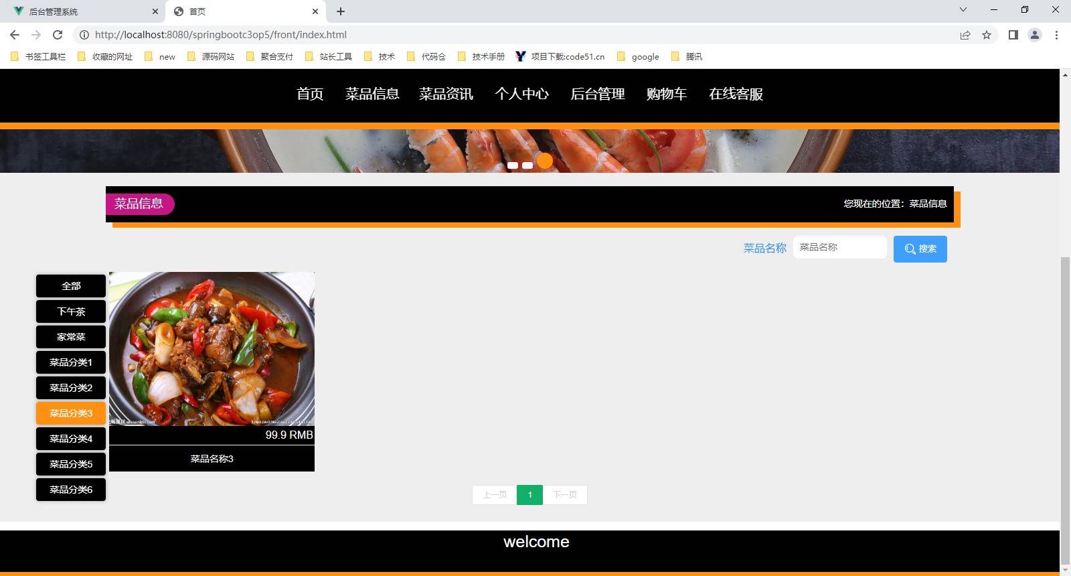Close the 首页 tab
Viewport: 1071px width, 576px height.
pos(315,11)
